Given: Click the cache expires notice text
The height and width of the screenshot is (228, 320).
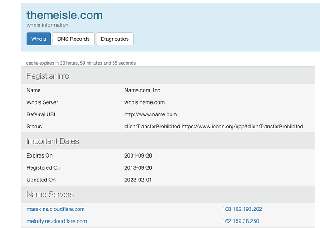Looking at the screenshot, I should [81, 63].
